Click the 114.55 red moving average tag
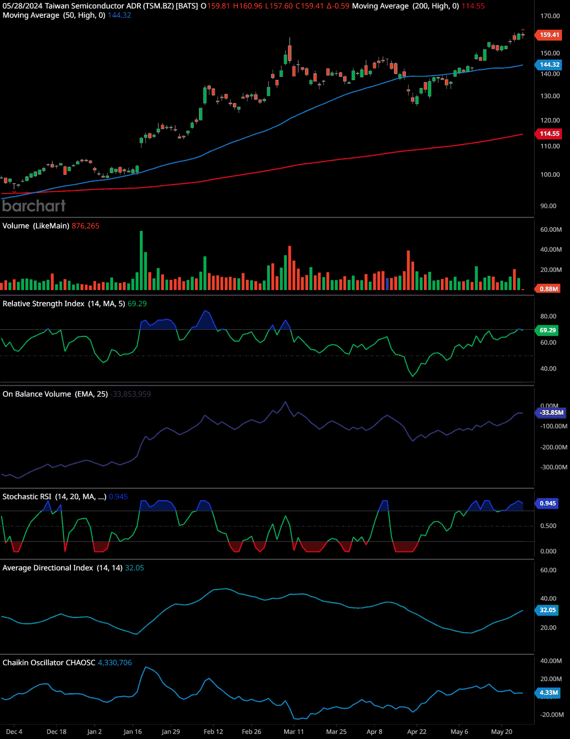The width and height of the screenshot is (570, 739). tap(549, 133)
